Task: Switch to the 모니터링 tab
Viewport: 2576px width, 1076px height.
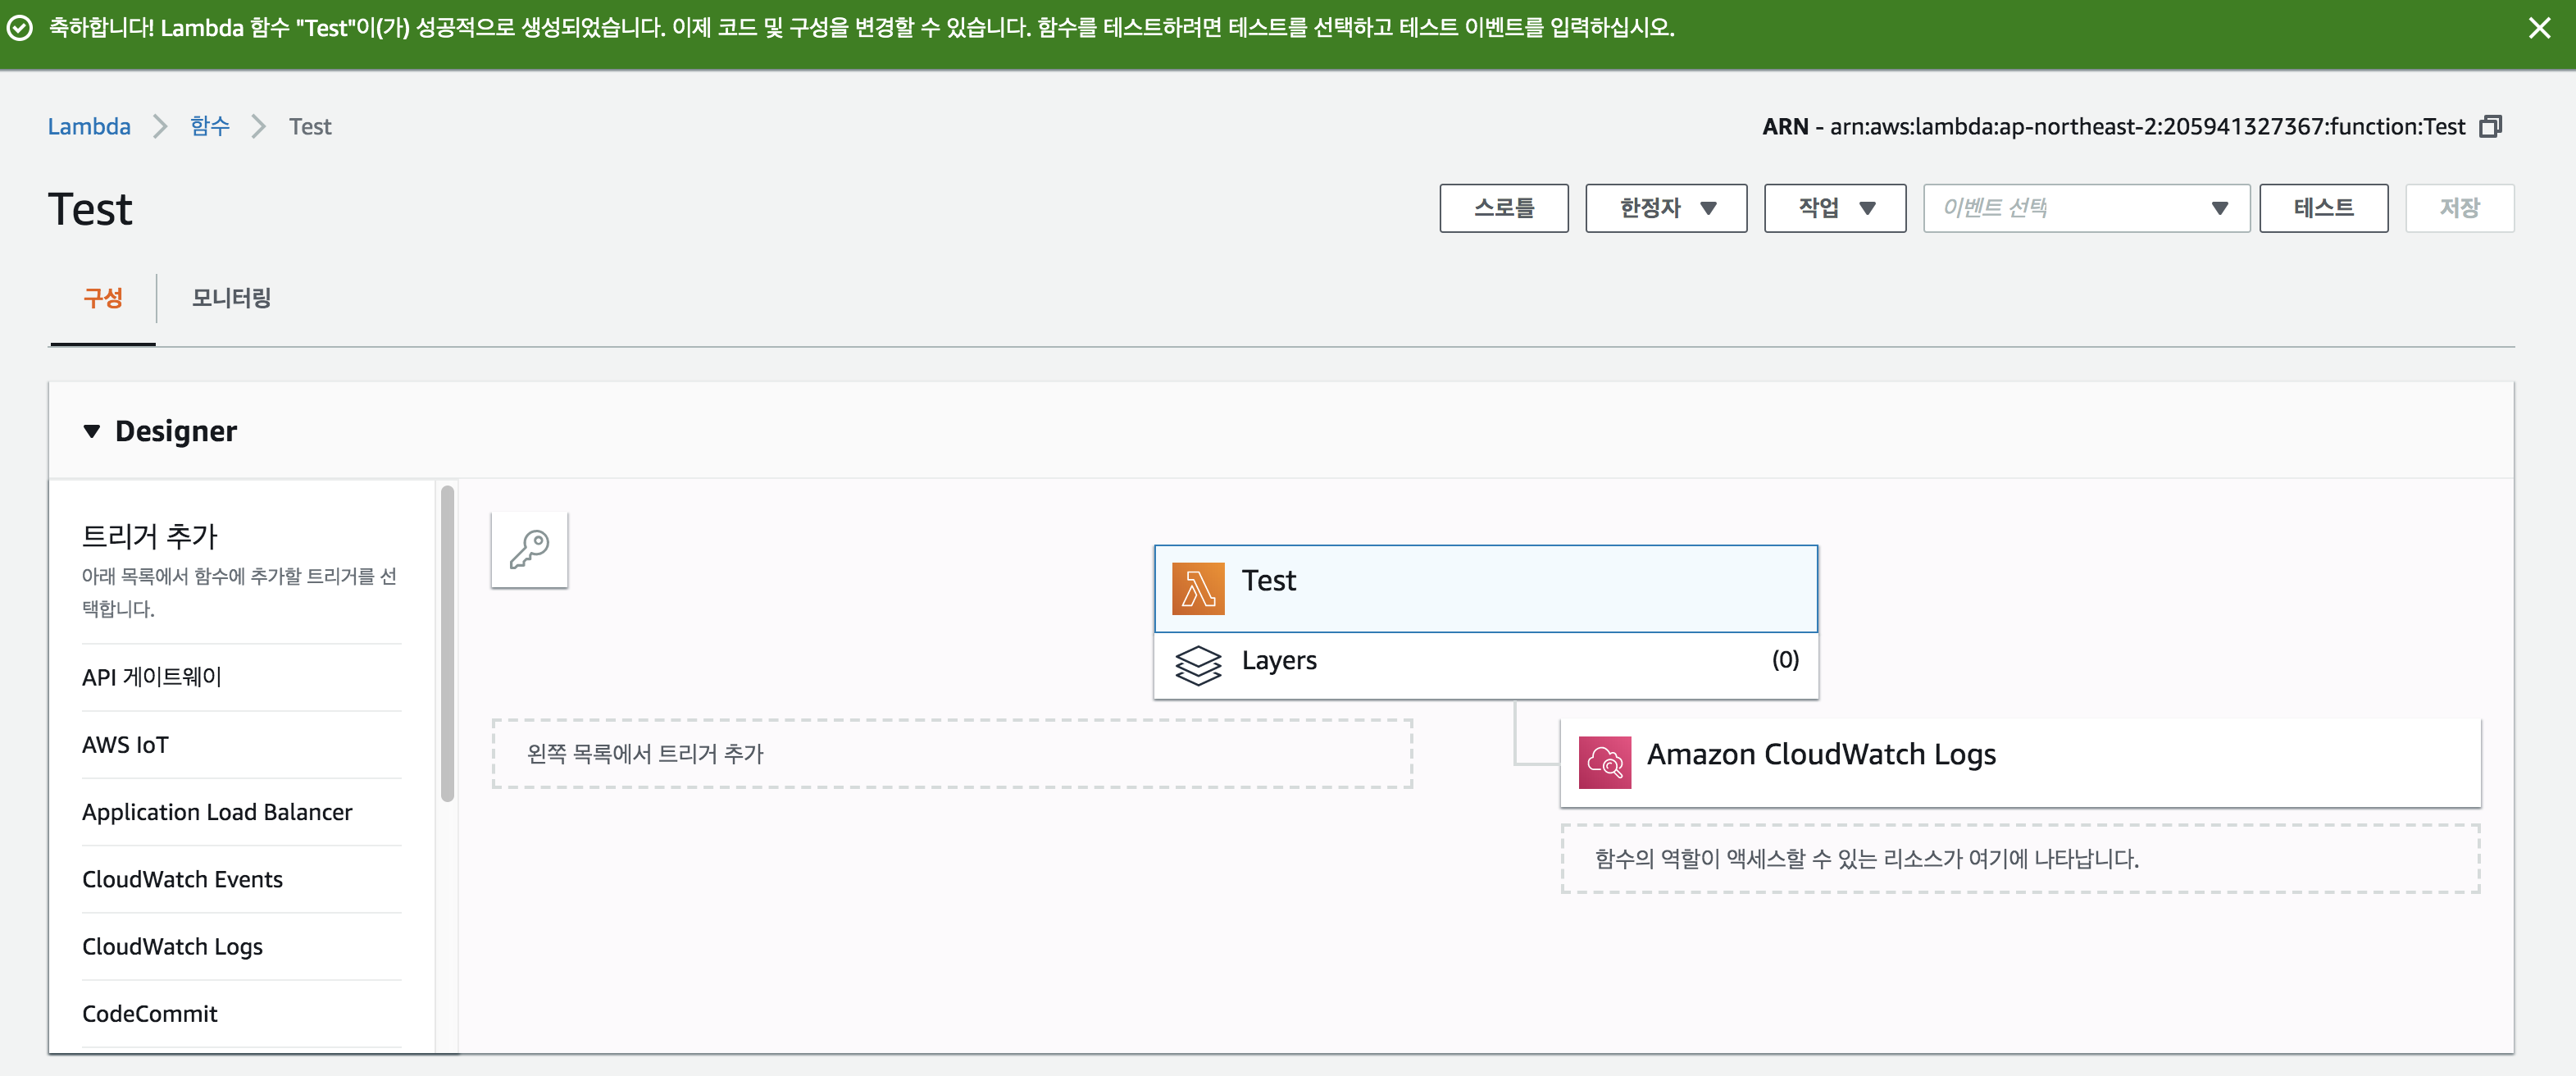Action: click(x=231, y=298)
